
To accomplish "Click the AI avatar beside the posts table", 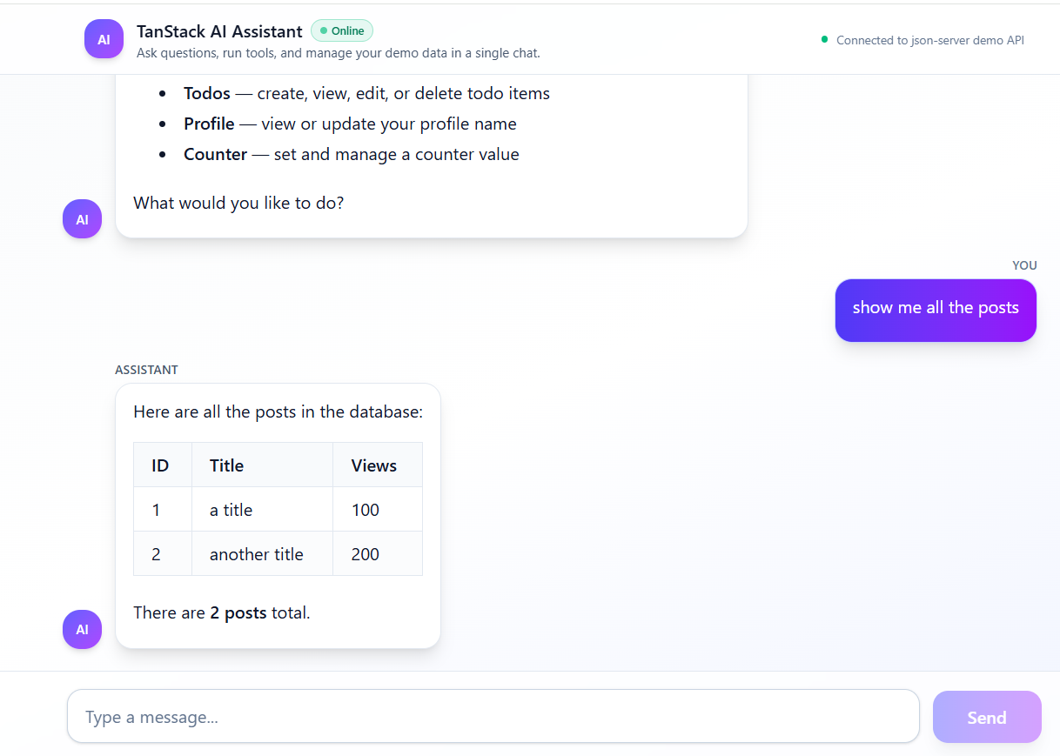I will coord(82,629).
